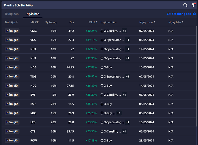
Task: Expand the +1 badge in VGS row
Action: click(x=127, y=40)
